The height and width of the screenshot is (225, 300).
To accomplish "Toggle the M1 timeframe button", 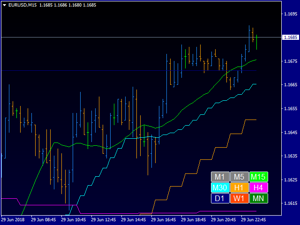I will point(220,177).
